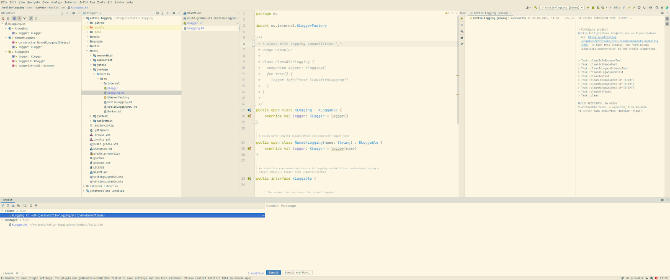Collapse the Staged files group
The width and height of the screenshot is (670, 280).
point(2,211)
